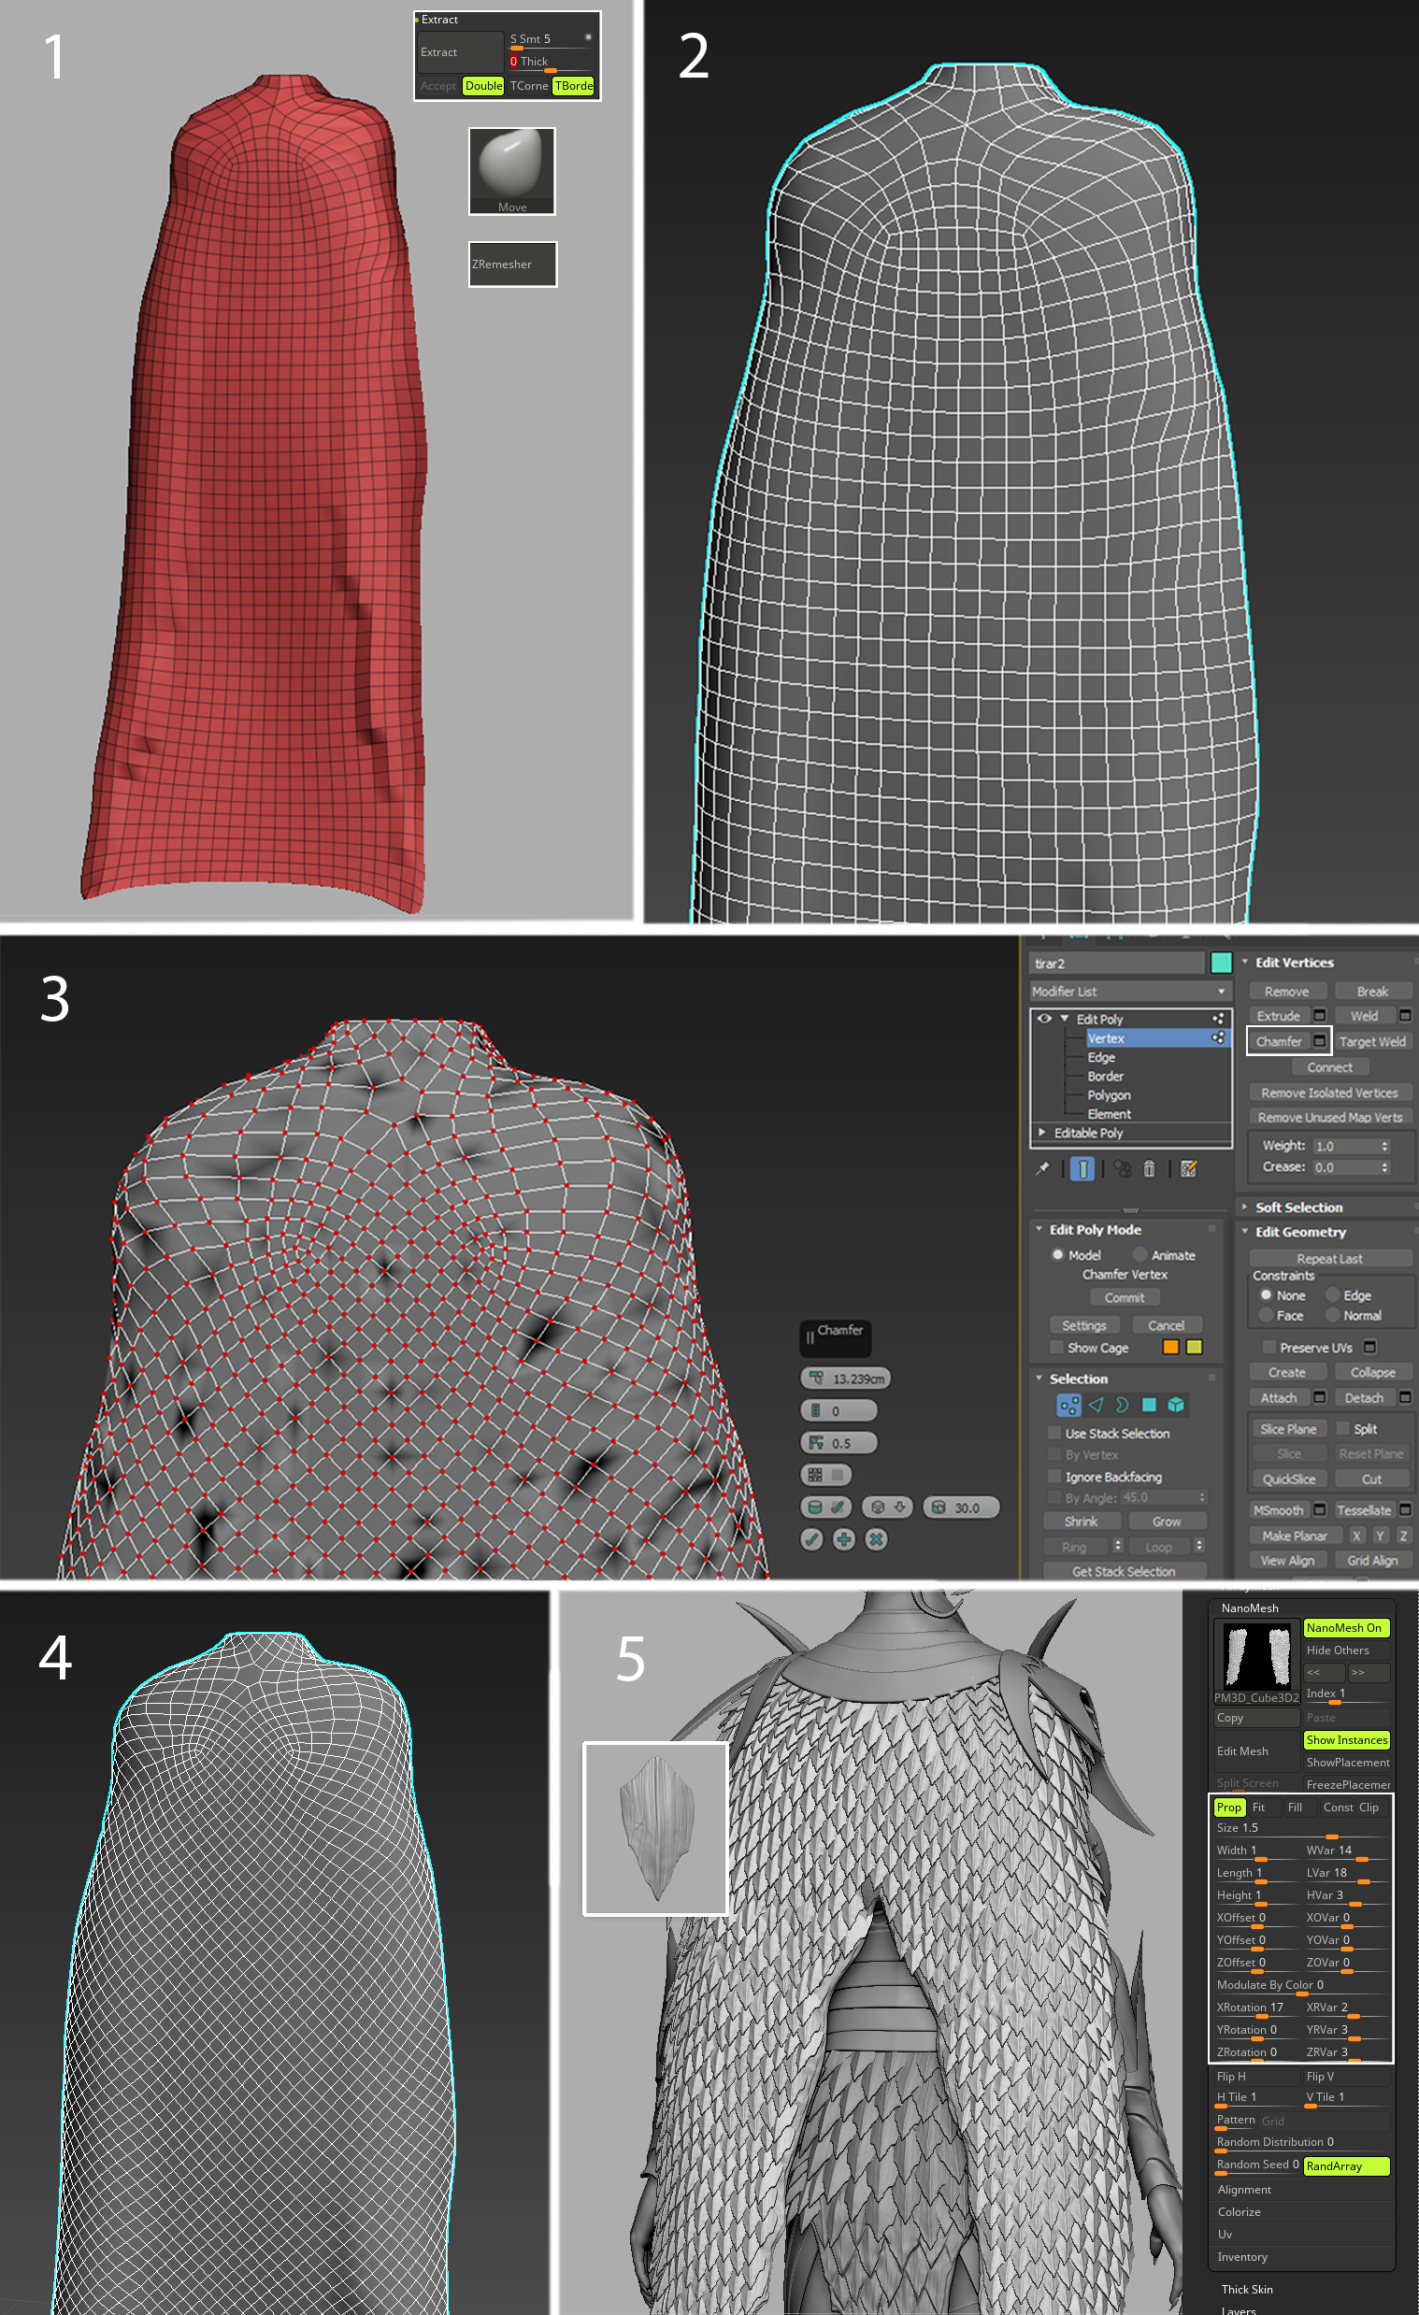
Task: Click next NanoMesh arrow button
Action: pyautogui.click(x=1369, y=1672)
